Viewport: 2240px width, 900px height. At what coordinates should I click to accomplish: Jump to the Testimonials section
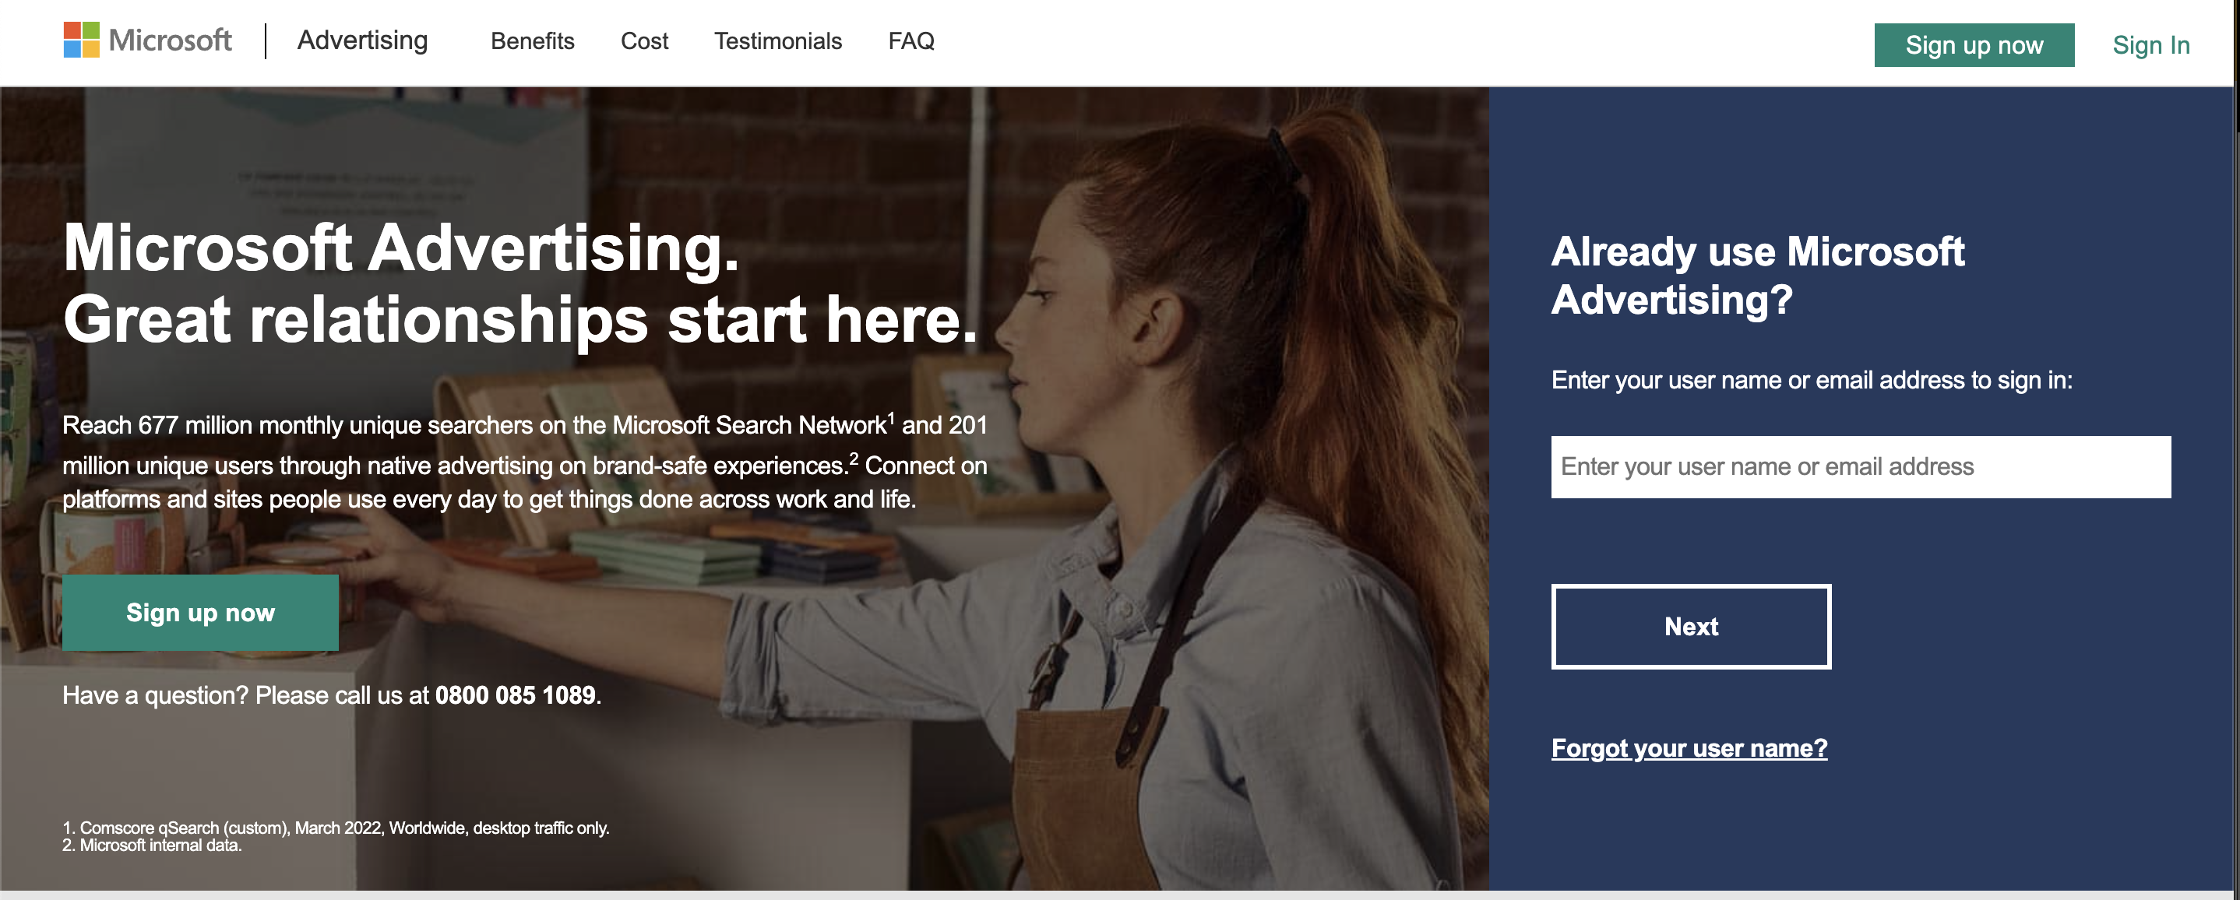[x=778, y=40]
